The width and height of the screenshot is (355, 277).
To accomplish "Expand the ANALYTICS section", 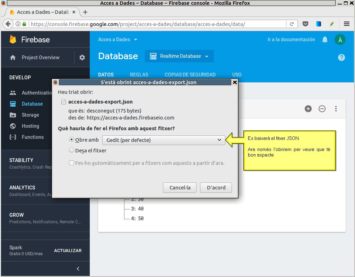I will [45, 191].
